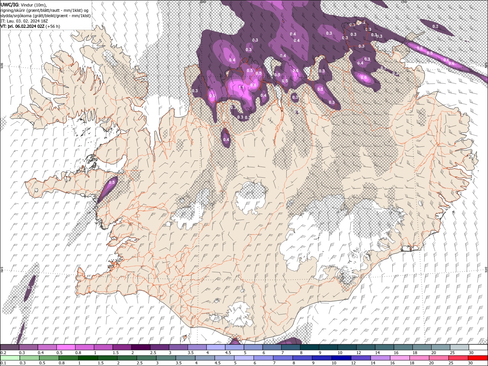Pick the darkest purple 2–2.5 swatch in the upper legend
The height and width of the screenshot is (366, 488).
click(x=141, y=347)
